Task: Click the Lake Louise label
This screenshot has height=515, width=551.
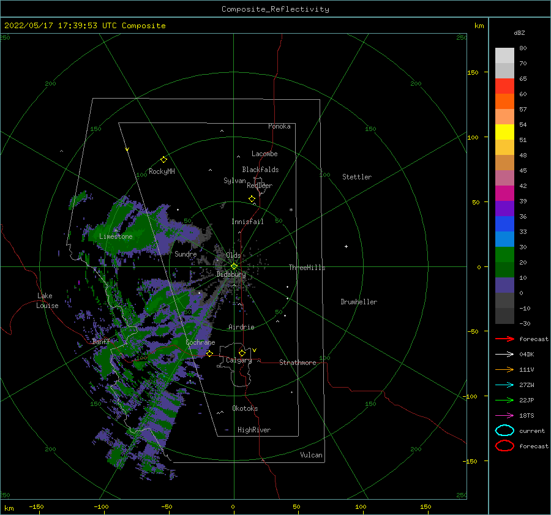Action: tap(47, 301)
